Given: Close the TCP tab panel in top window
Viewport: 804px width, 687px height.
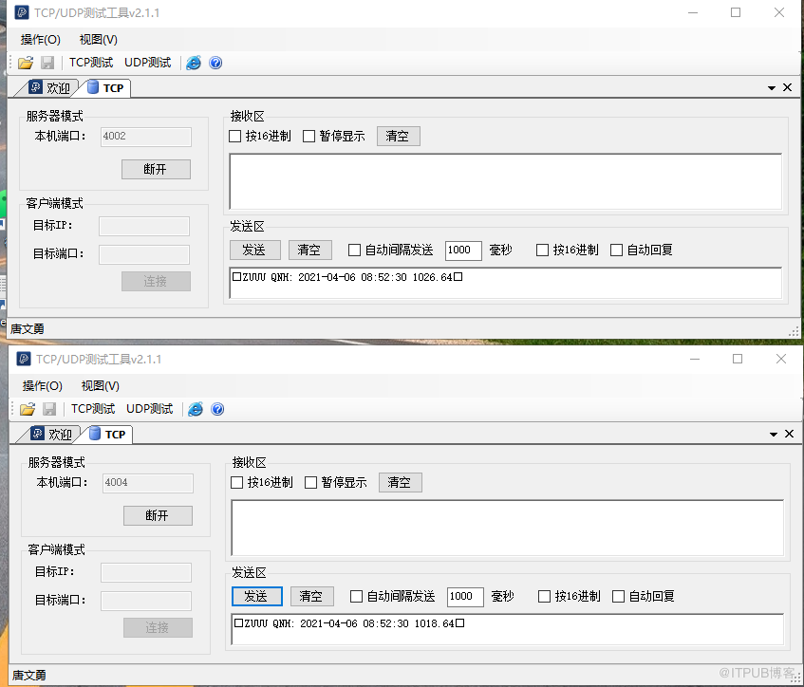Looking at the screenshot, I should click(787, 87).
